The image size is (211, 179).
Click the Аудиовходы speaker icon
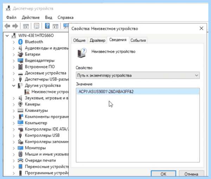20,48
